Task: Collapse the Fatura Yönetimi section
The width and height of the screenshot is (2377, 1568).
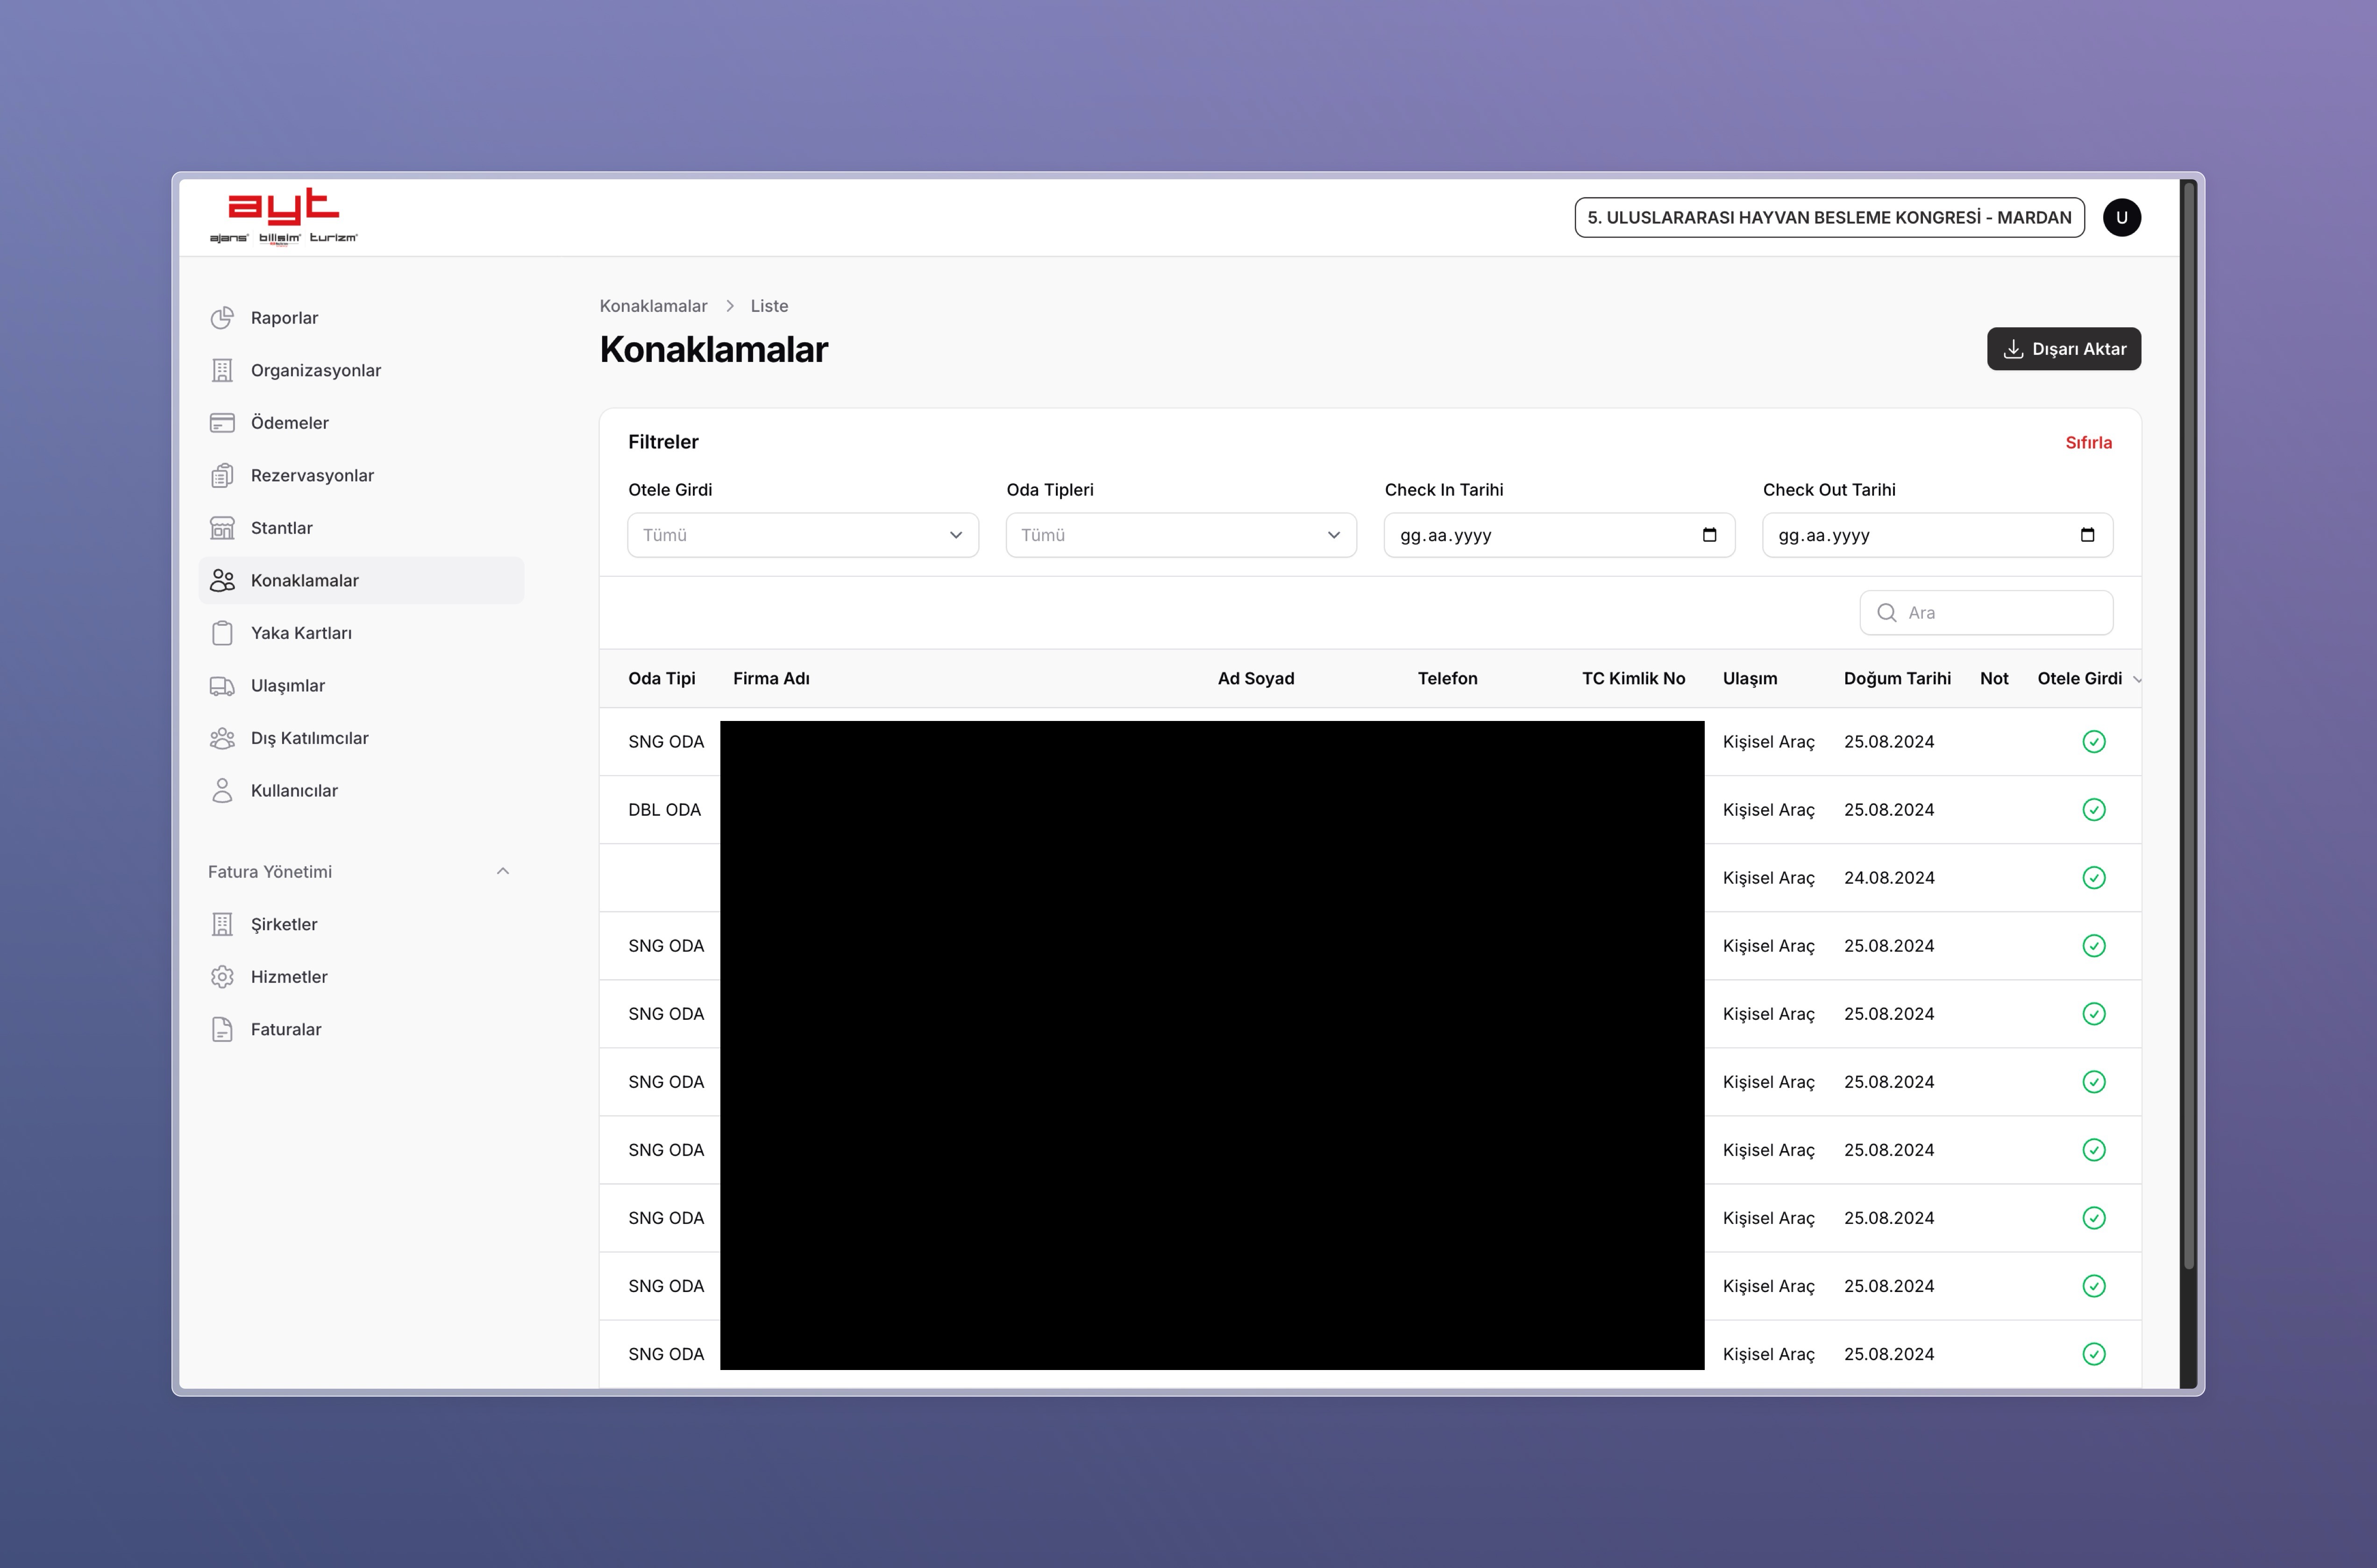Action: pyautogui.click(x=502, y=872)
